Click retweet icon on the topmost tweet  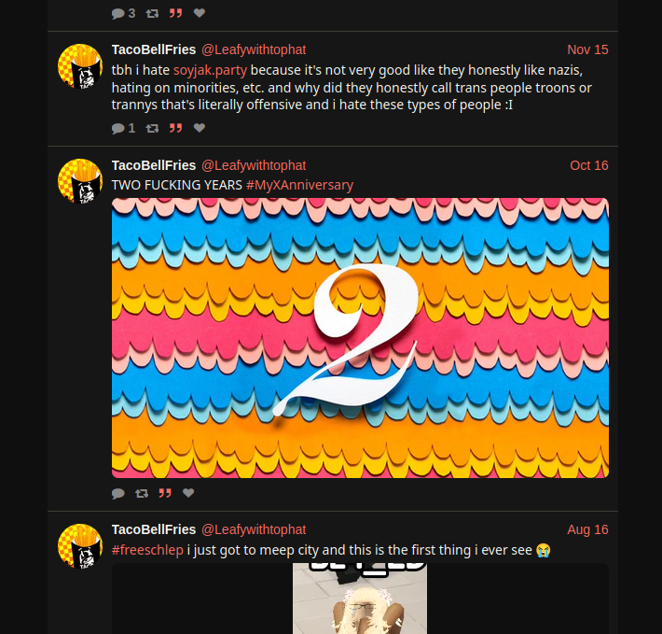coord(152,13)
